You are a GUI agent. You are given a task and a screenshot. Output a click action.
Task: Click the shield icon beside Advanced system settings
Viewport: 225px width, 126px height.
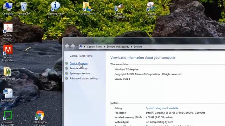(x=66, y=78)
